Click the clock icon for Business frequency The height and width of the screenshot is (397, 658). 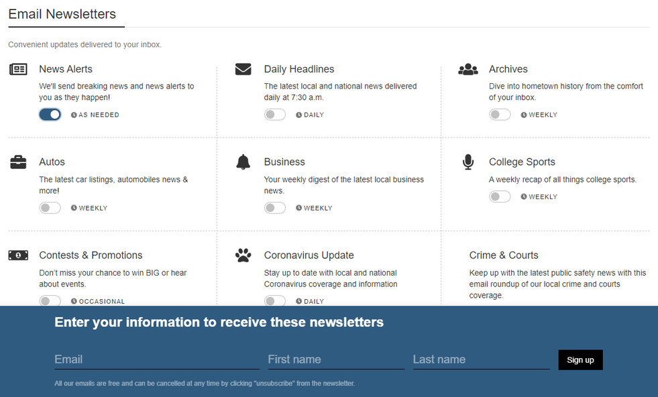pos(298,208)
